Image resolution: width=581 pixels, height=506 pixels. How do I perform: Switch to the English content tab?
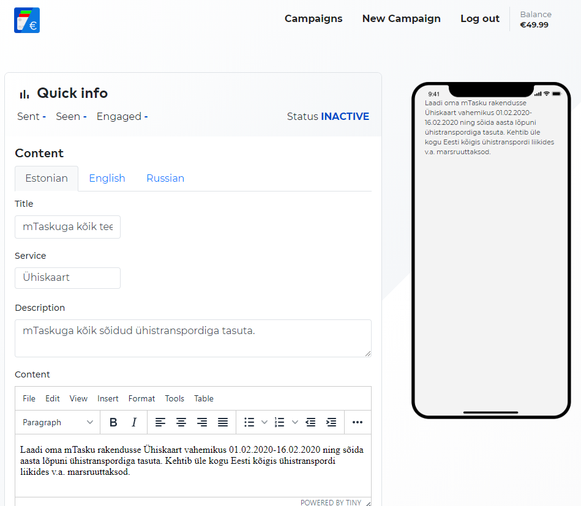pyautogui.click(x=107, y=179)
